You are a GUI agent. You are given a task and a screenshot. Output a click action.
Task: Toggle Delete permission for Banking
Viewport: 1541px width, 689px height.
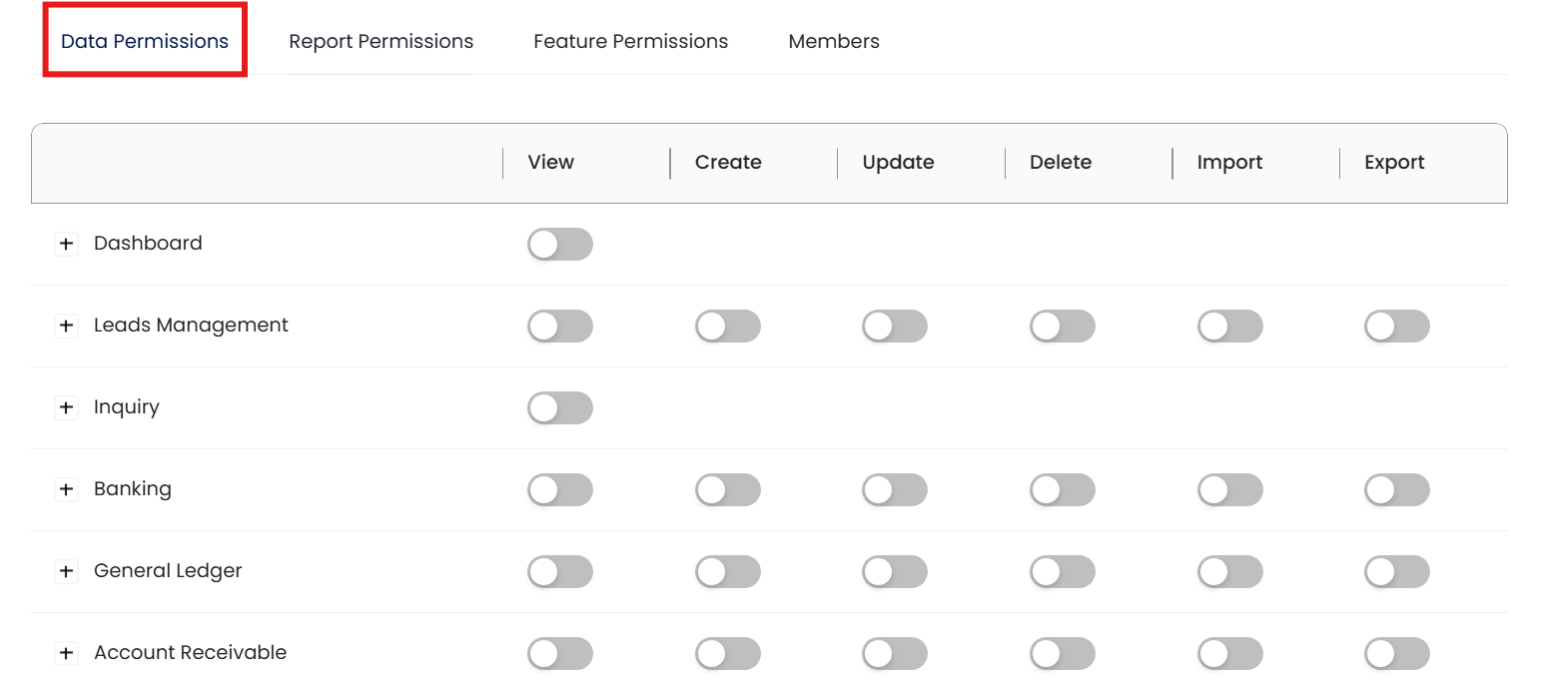click(x=1062, y=489)
